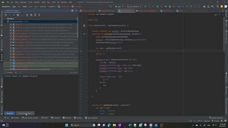Refresh the changes list in Commit panel

[x=6, y=15]
